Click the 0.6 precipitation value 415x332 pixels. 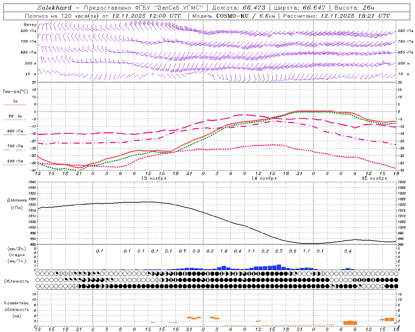[292, 251]
